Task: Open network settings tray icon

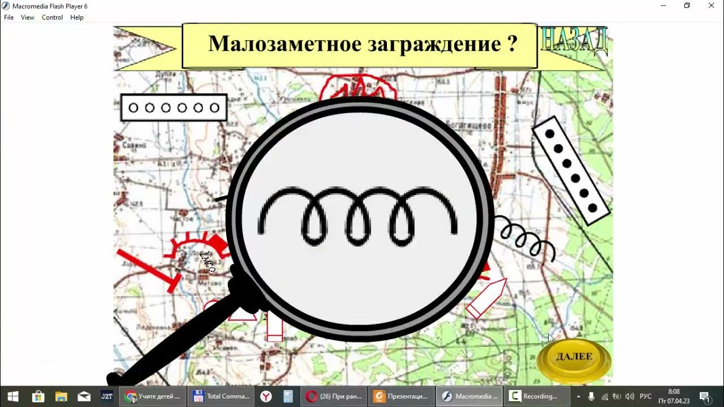Action: click(605, 396)
